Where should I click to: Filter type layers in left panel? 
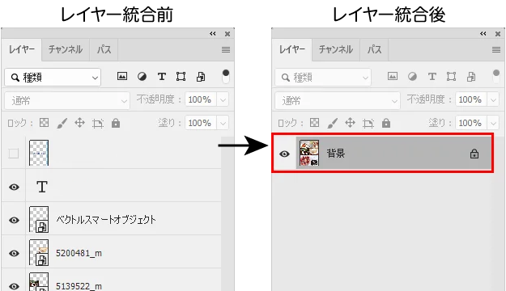point(162,76)
